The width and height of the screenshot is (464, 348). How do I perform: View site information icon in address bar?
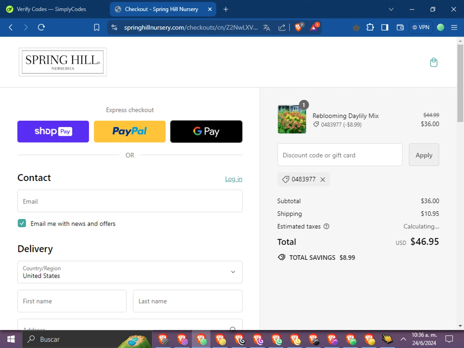(114, 28)
